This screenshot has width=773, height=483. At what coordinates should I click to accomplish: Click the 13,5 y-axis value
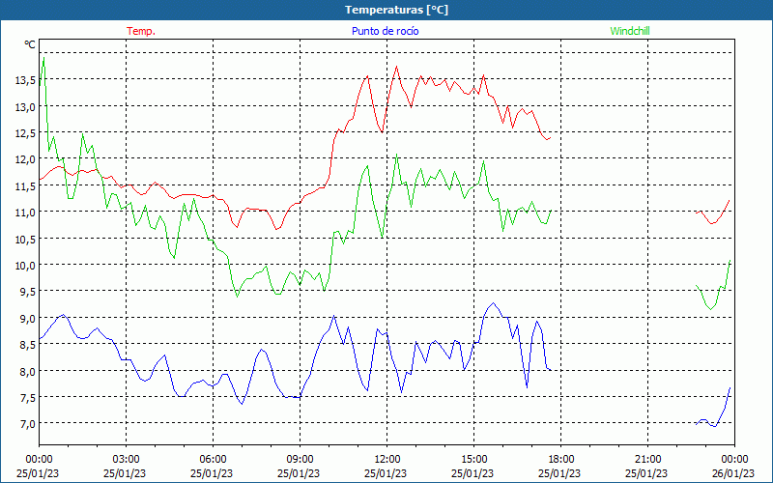tap(25, 80)
